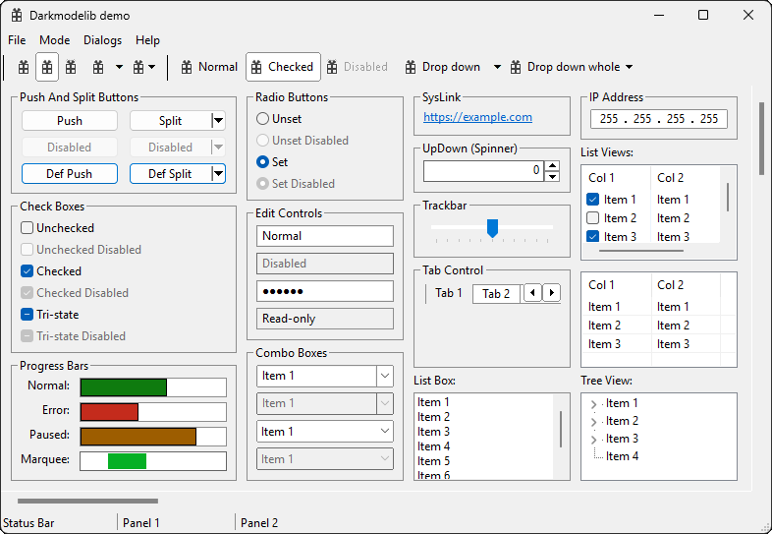Open the Def Split button's dropdown arrow

point(219,173)
